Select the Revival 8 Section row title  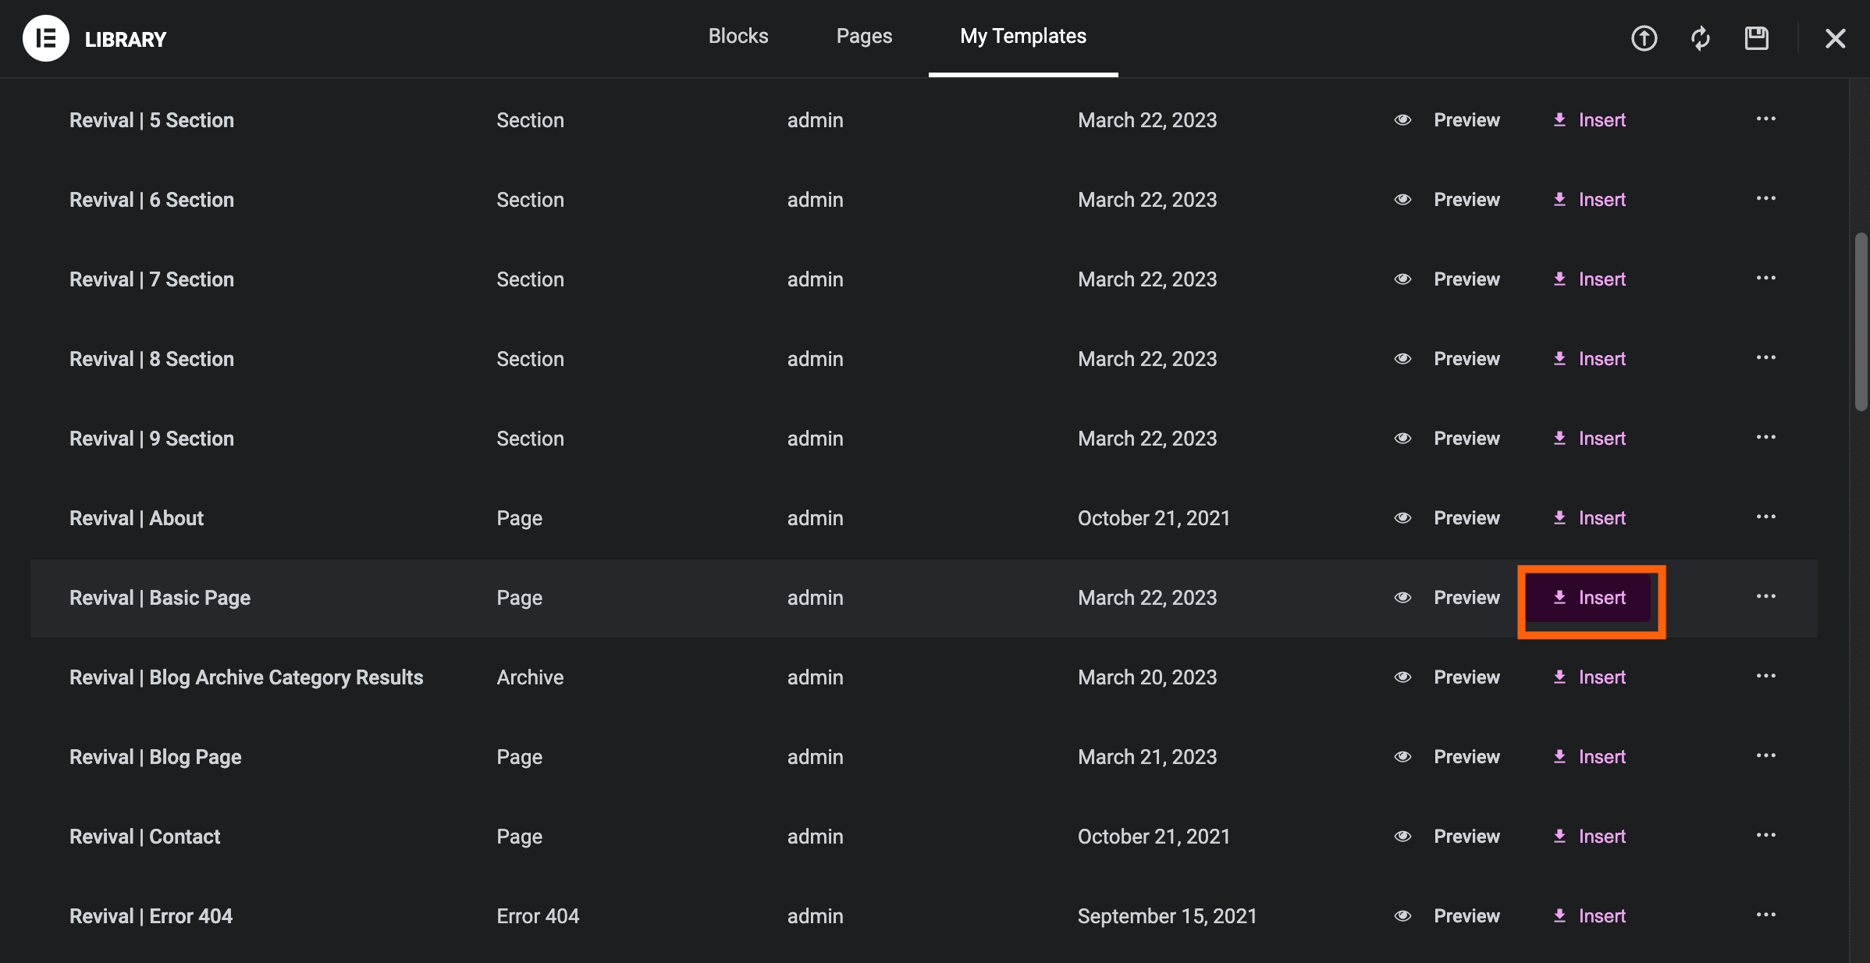tap(151, 359)
